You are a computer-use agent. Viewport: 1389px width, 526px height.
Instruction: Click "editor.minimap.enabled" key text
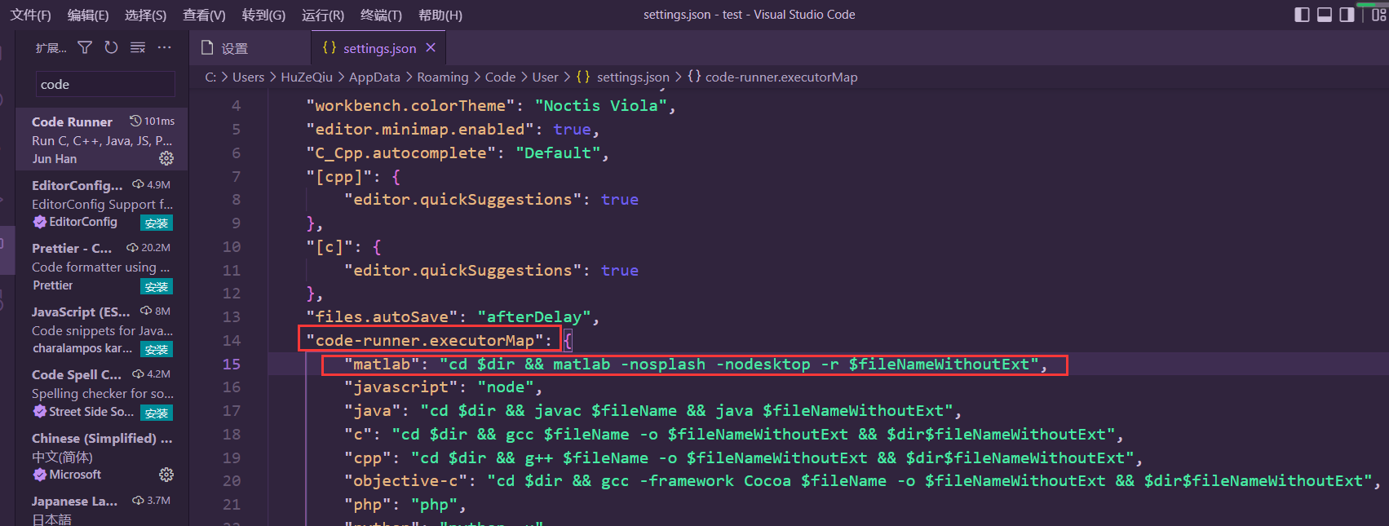point(420,129)
